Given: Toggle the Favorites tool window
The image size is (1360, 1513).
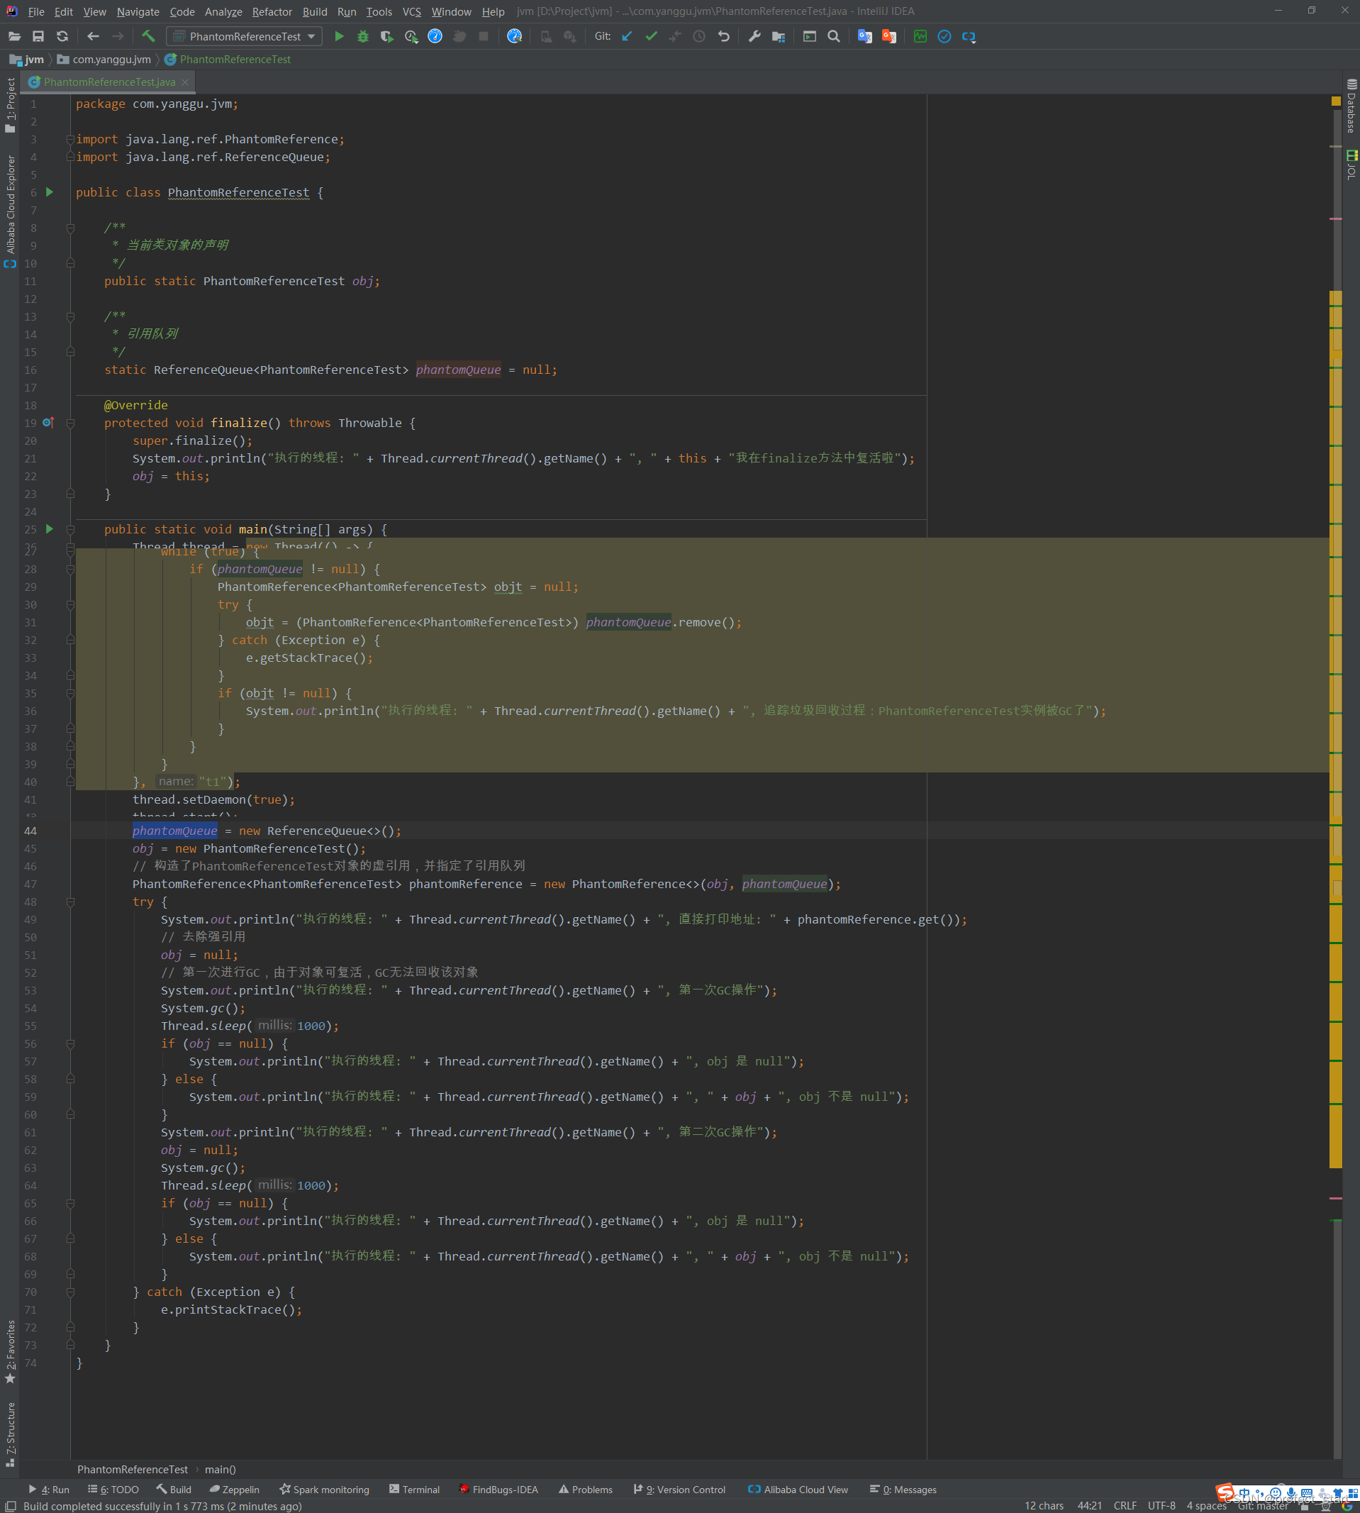Looking at the screenshot, I should (x=10, y=1352).
